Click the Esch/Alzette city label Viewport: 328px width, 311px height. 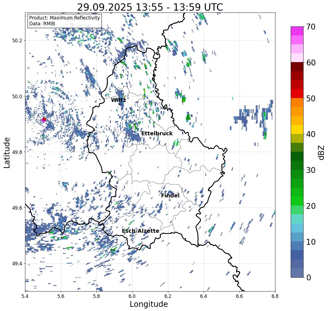[x=140, y=231]
